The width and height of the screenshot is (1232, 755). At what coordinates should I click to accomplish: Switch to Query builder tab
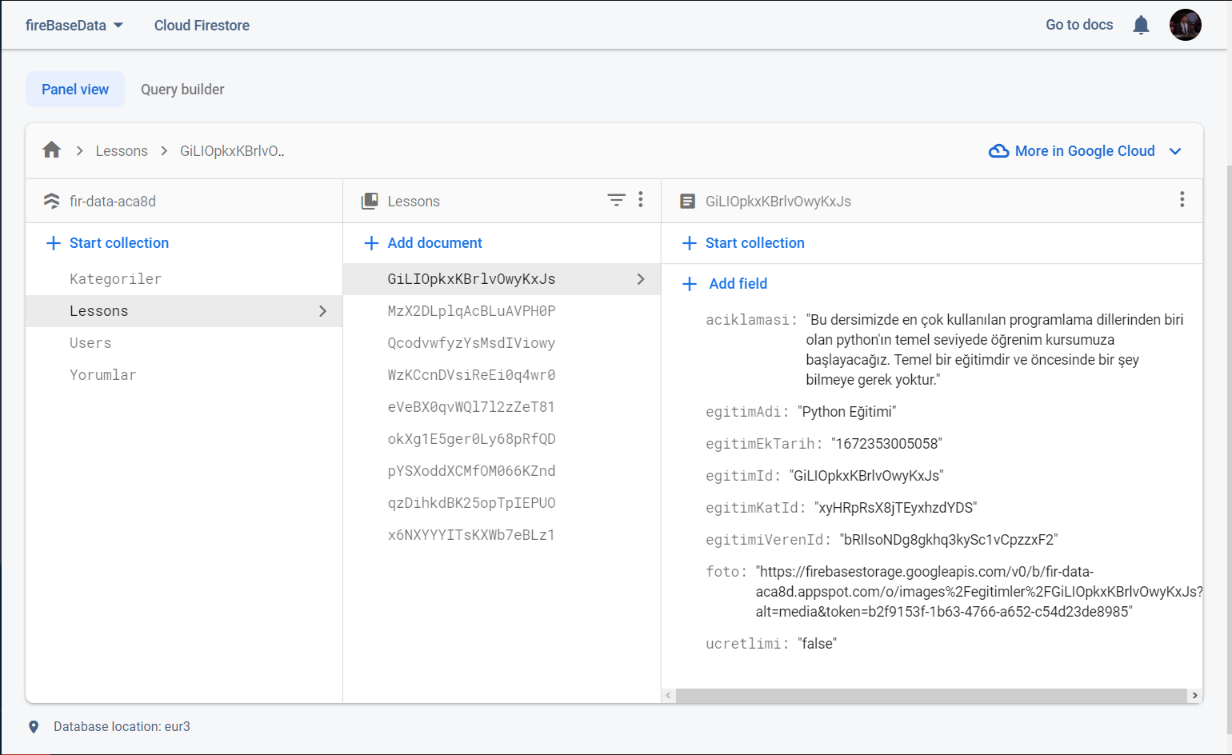click(182, 90)
